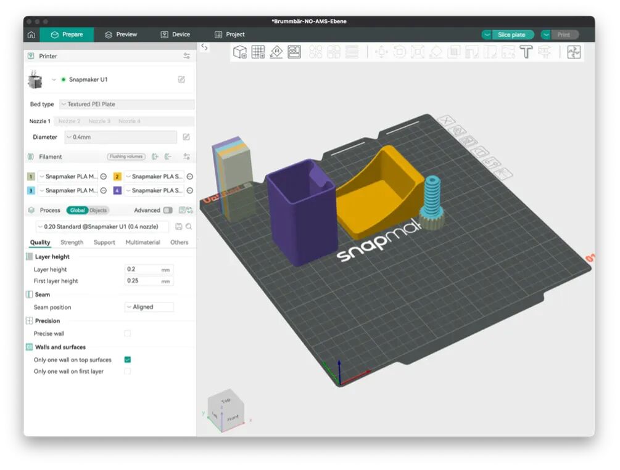Add a new plate with the grid icon
Viewport: 620px width, 470px height.
pyautogui.click(x=258, y=52)
